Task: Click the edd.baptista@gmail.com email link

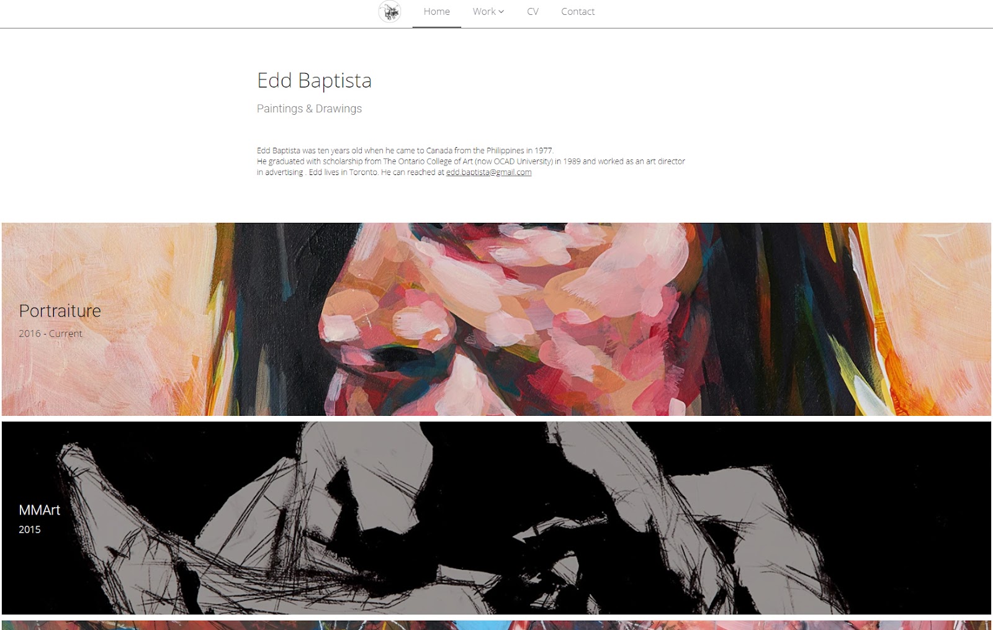Action: tap(488, 173)
